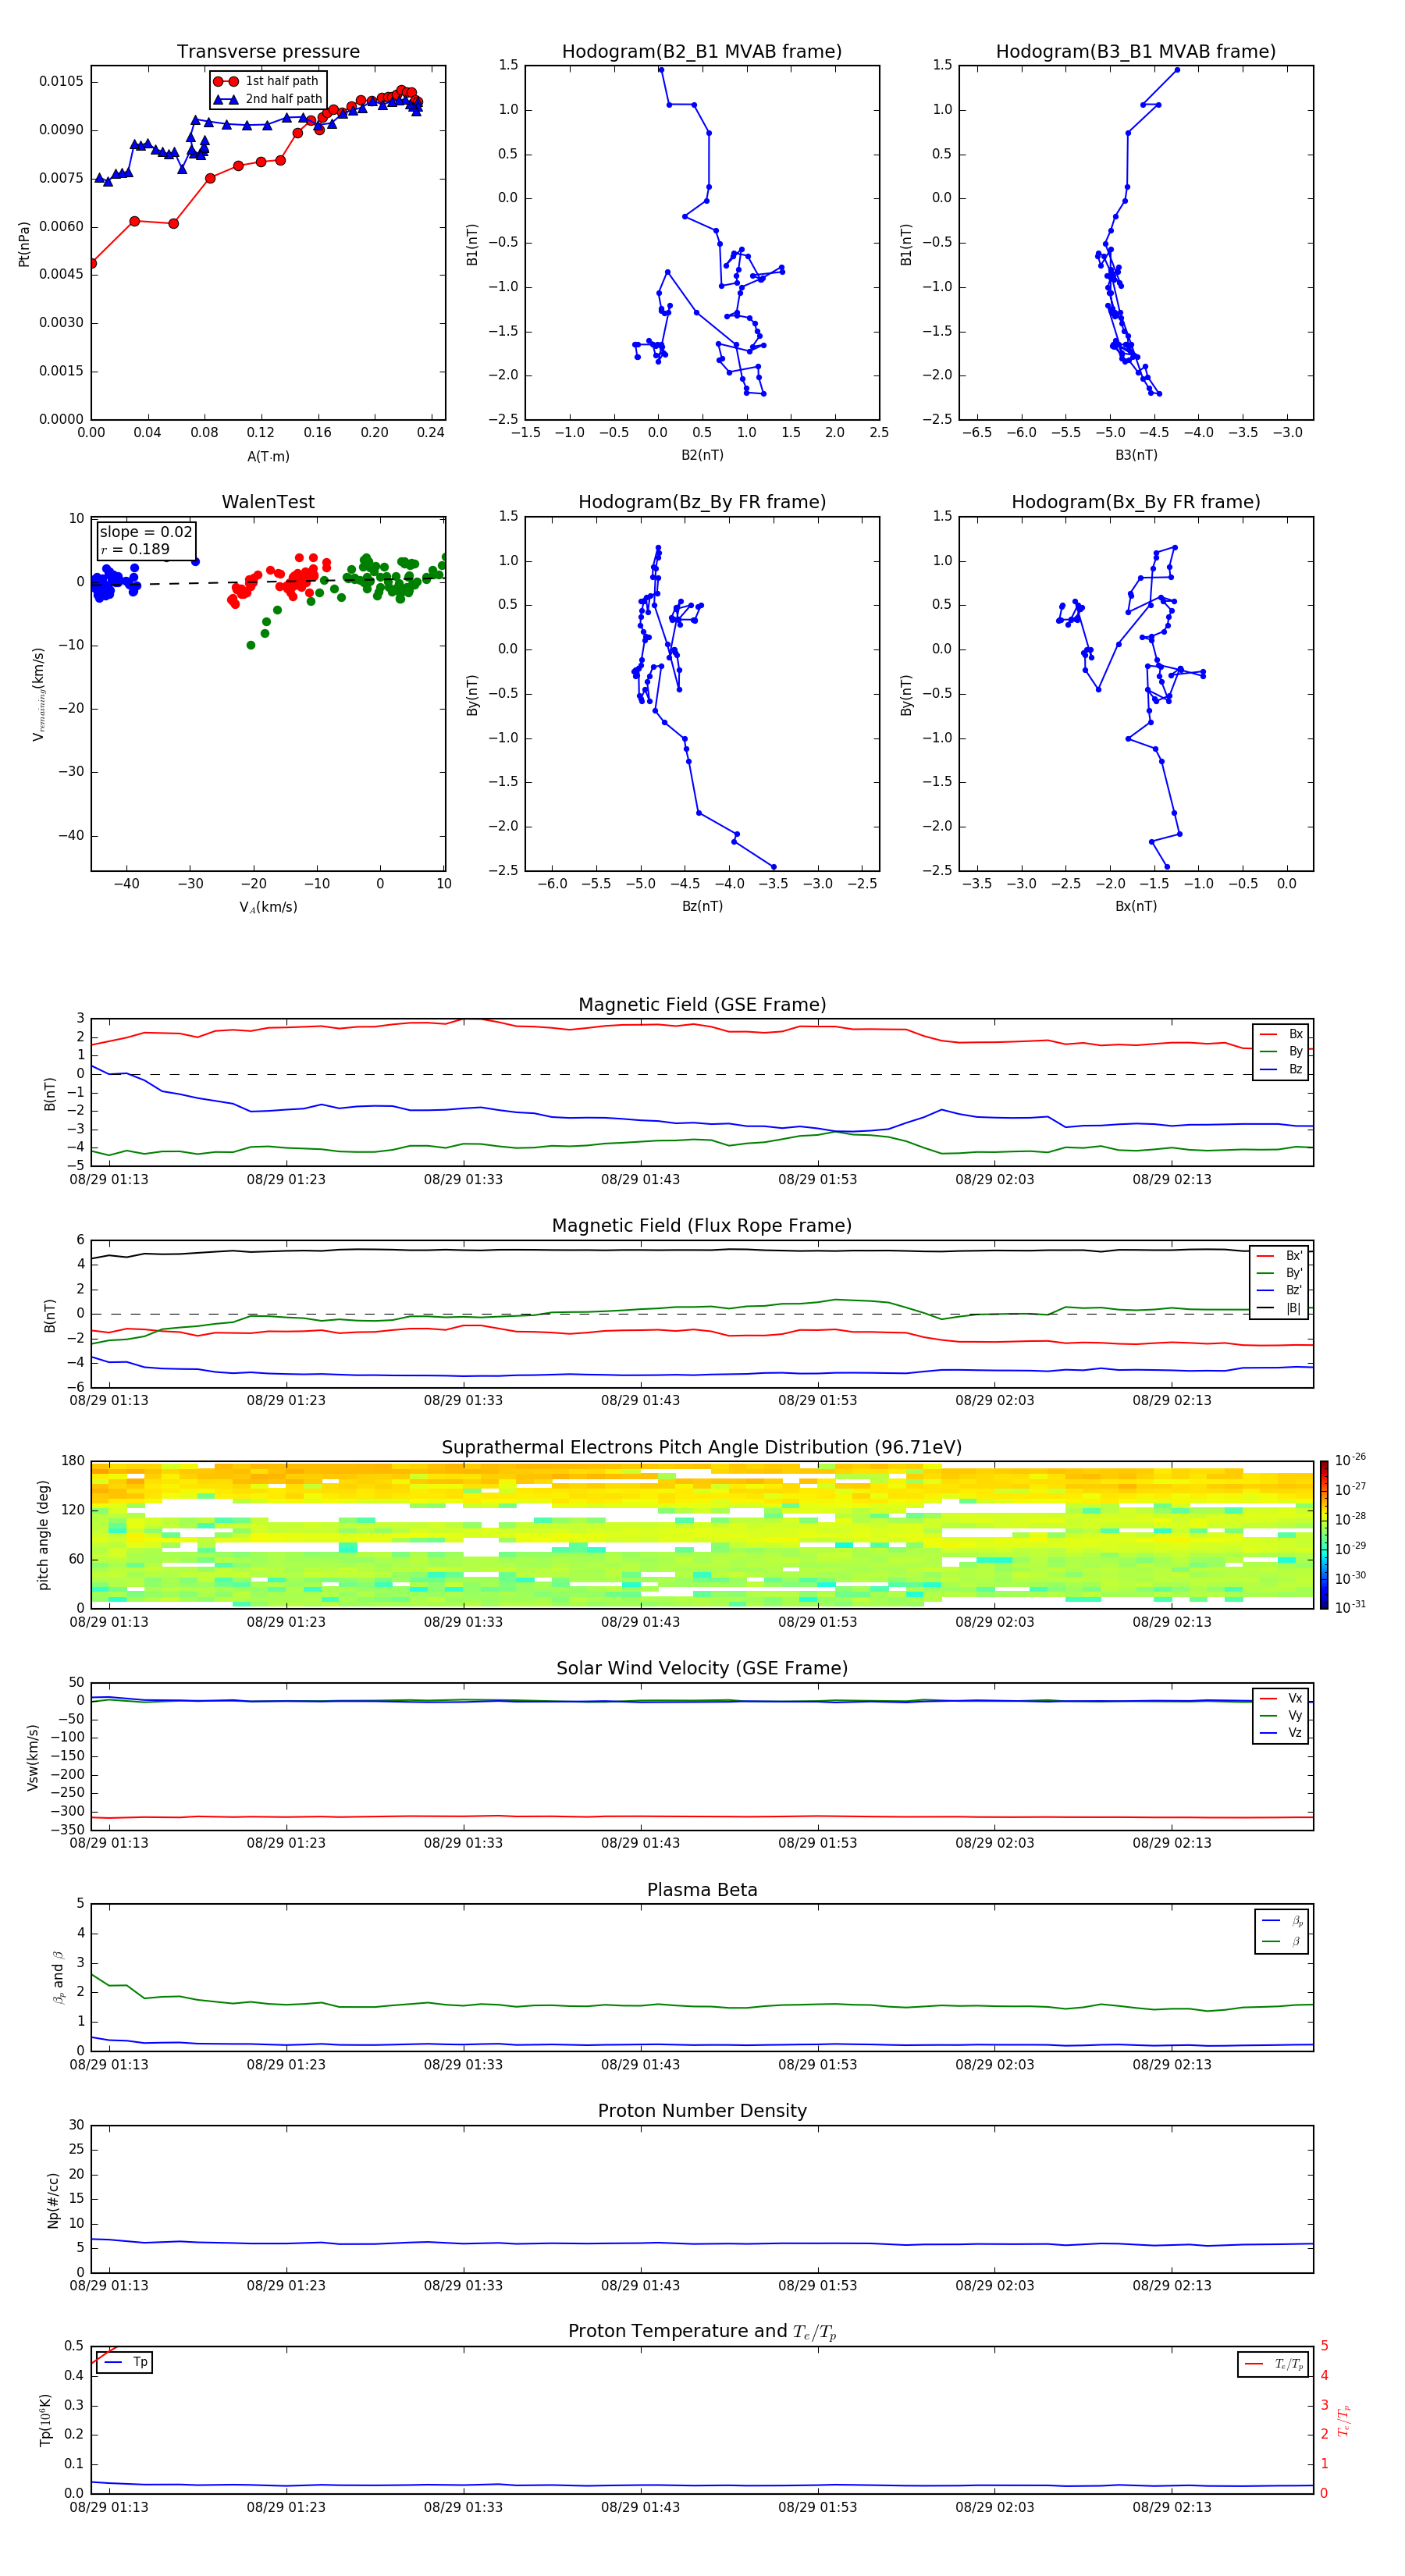Select 'By' in the GSE magnetic field legend
The image size is (1405, 2576).
click(x=1281, y=1051)
